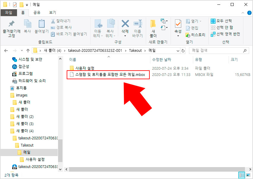253x179 pixels.
Task: Open 히스토리 file history
Action: point(195,35)
